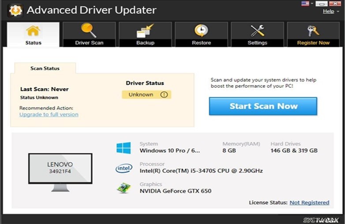
Task: Select the Scan Status tab
Action: [x=45, y=68]
